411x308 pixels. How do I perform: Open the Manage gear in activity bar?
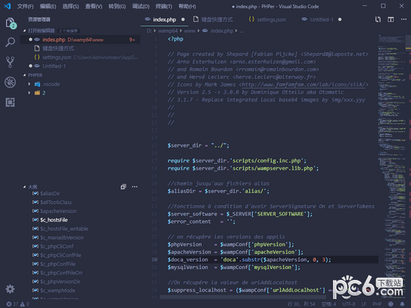click(x=10, y=289)
